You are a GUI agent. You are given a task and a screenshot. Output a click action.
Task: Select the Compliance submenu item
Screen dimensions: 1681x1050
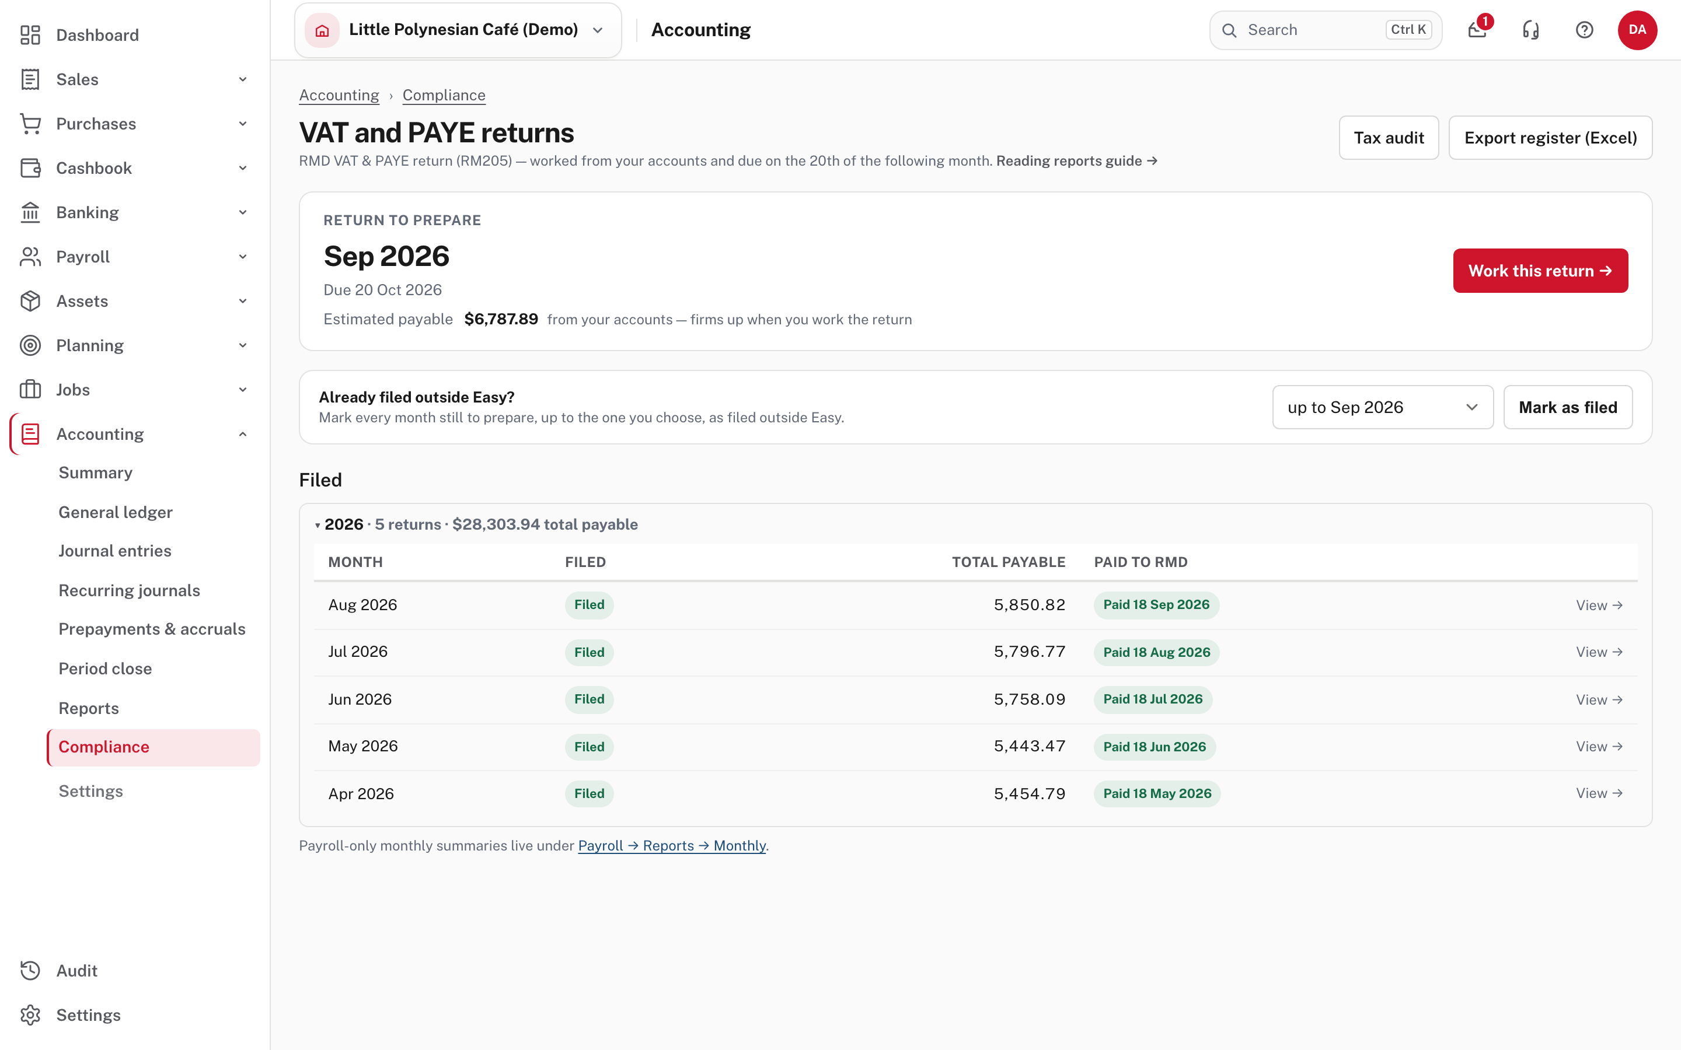(x=154, y=747)
